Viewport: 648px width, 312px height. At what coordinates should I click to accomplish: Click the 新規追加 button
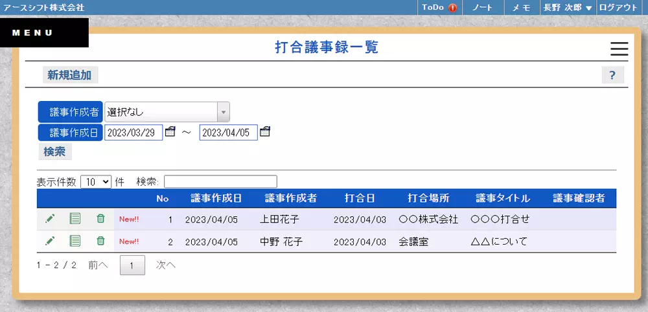coord(70,75)
